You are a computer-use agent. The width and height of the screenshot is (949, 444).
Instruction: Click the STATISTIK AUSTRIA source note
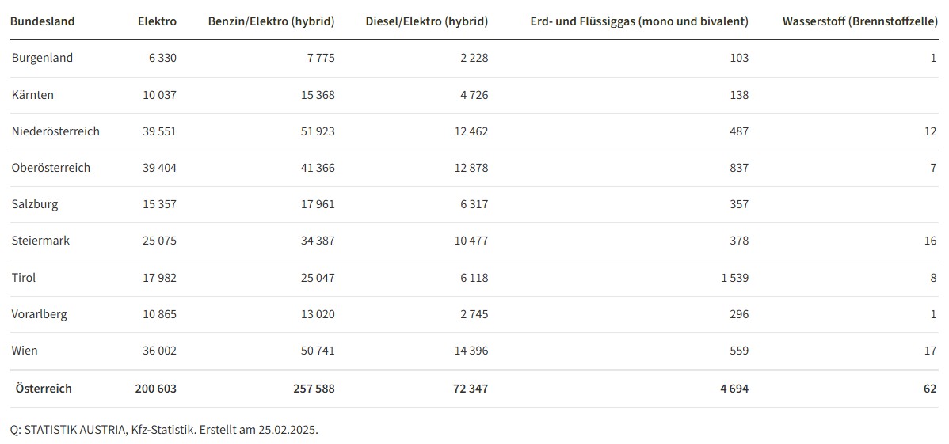[164, 430]
